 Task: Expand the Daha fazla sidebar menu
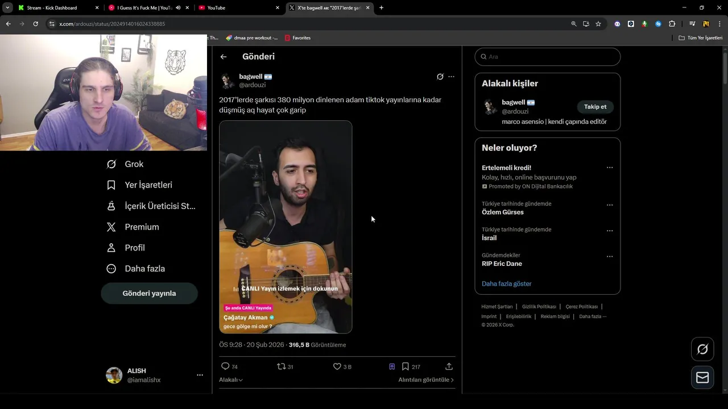click(x=111, y=269)
